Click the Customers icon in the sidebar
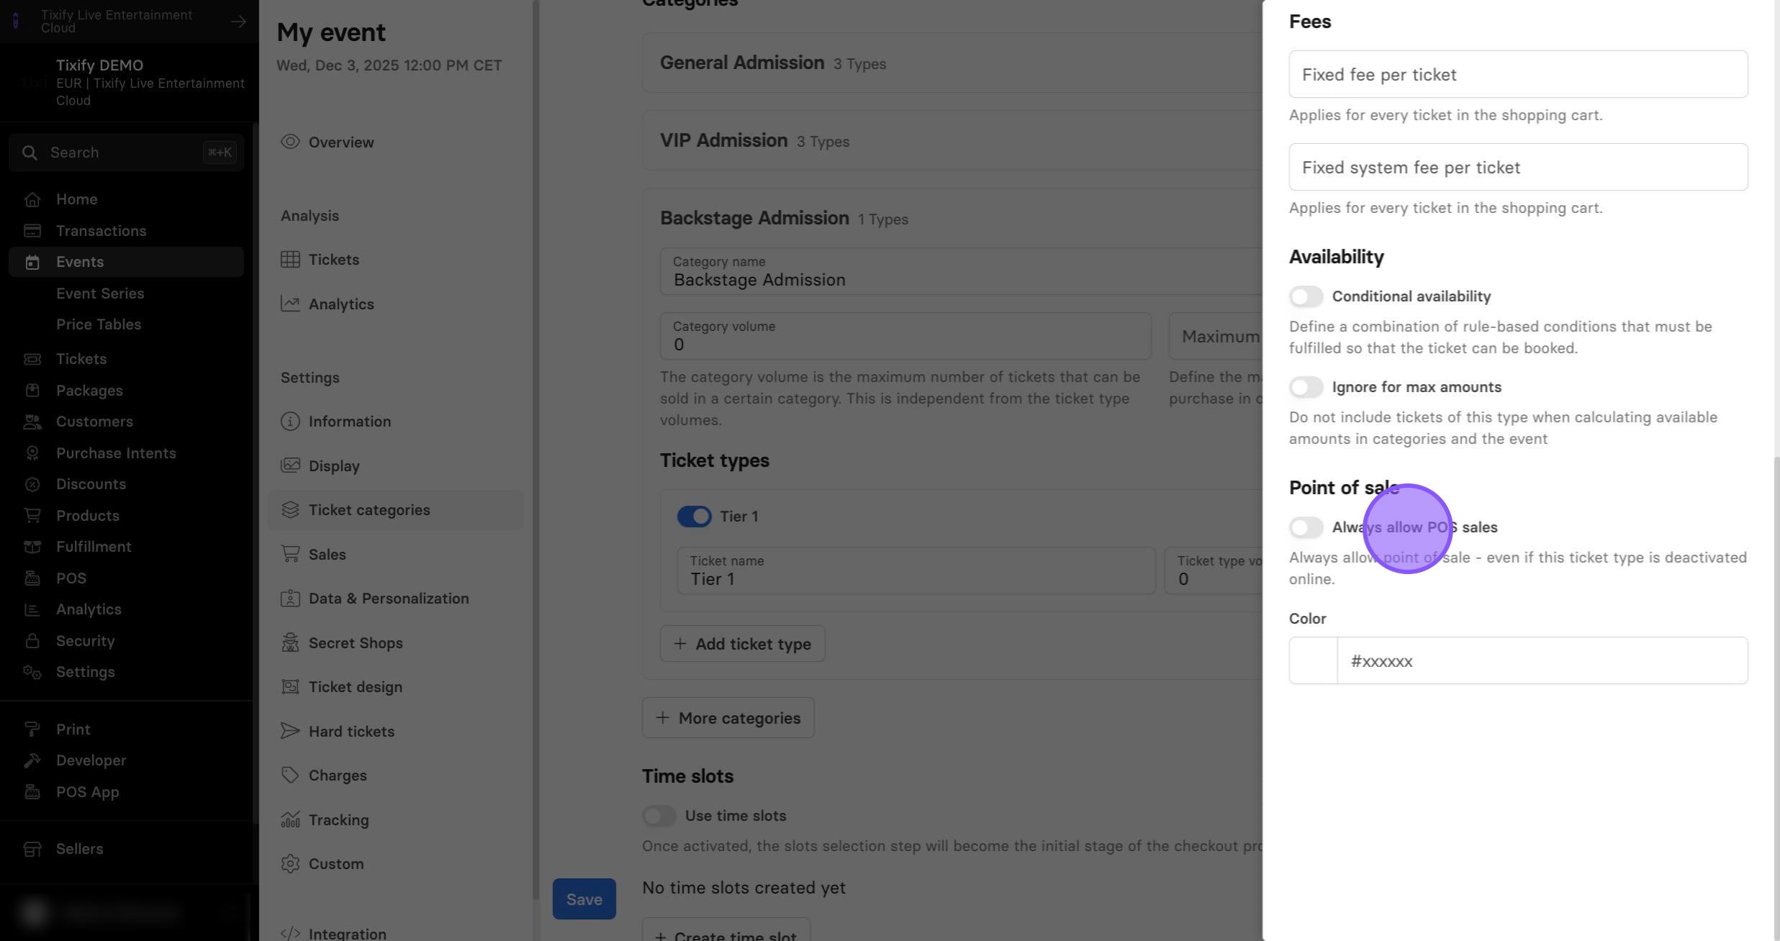1780x941 pixels. click(32, 422)
